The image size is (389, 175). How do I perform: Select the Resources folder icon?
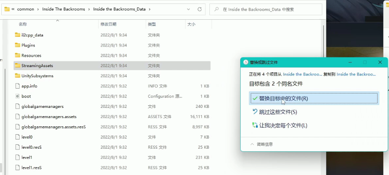[18, 55]
